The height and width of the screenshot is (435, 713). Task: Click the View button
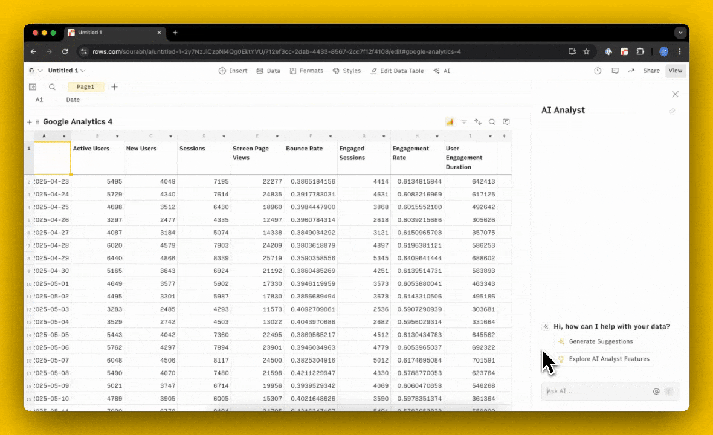(676, 71)
